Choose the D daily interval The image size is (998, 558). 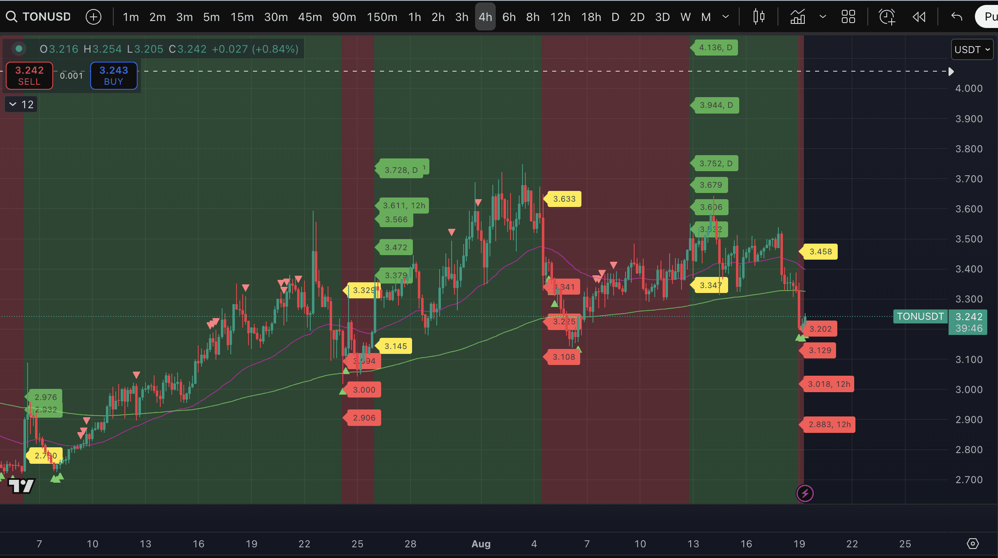(615, 17)
